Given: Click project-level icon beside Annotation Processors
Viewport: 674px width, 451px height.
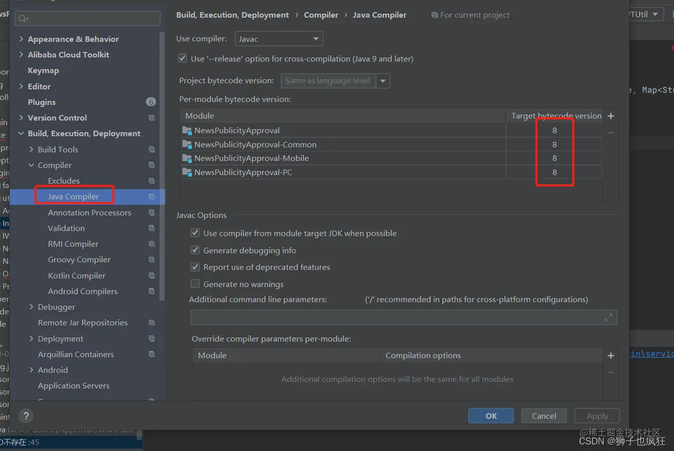Looking at the screenshot, I should [151, 212].
